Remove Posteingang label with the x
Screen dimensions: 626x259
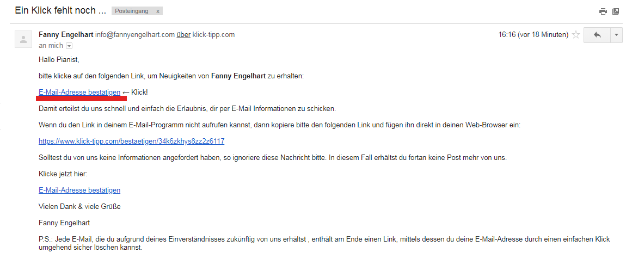click(x=158, y=11)
